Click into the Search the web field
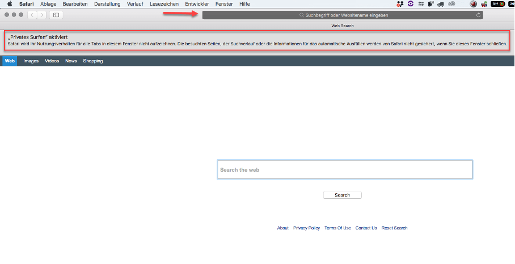Image resolution: width=515 pixels, height=264 pixels. coord(345,169)
